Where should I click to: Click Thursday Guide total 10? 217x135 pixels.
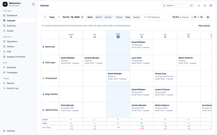coord(142,120)
